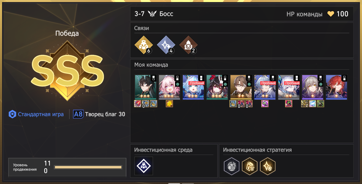Select the brown-haired character with glasses

241,87
